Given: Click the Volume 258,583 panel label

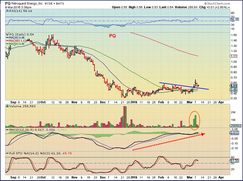Looking at the screenshot, I should 22,106.
